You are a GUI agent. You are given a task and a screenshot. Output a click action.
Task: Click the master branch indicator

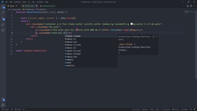6,109
